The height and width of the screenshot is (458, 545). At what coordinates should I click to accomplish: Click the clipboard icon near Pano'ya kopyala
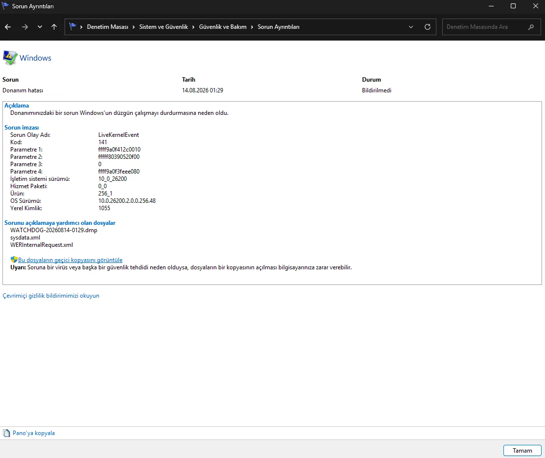(x=6, y=433)
